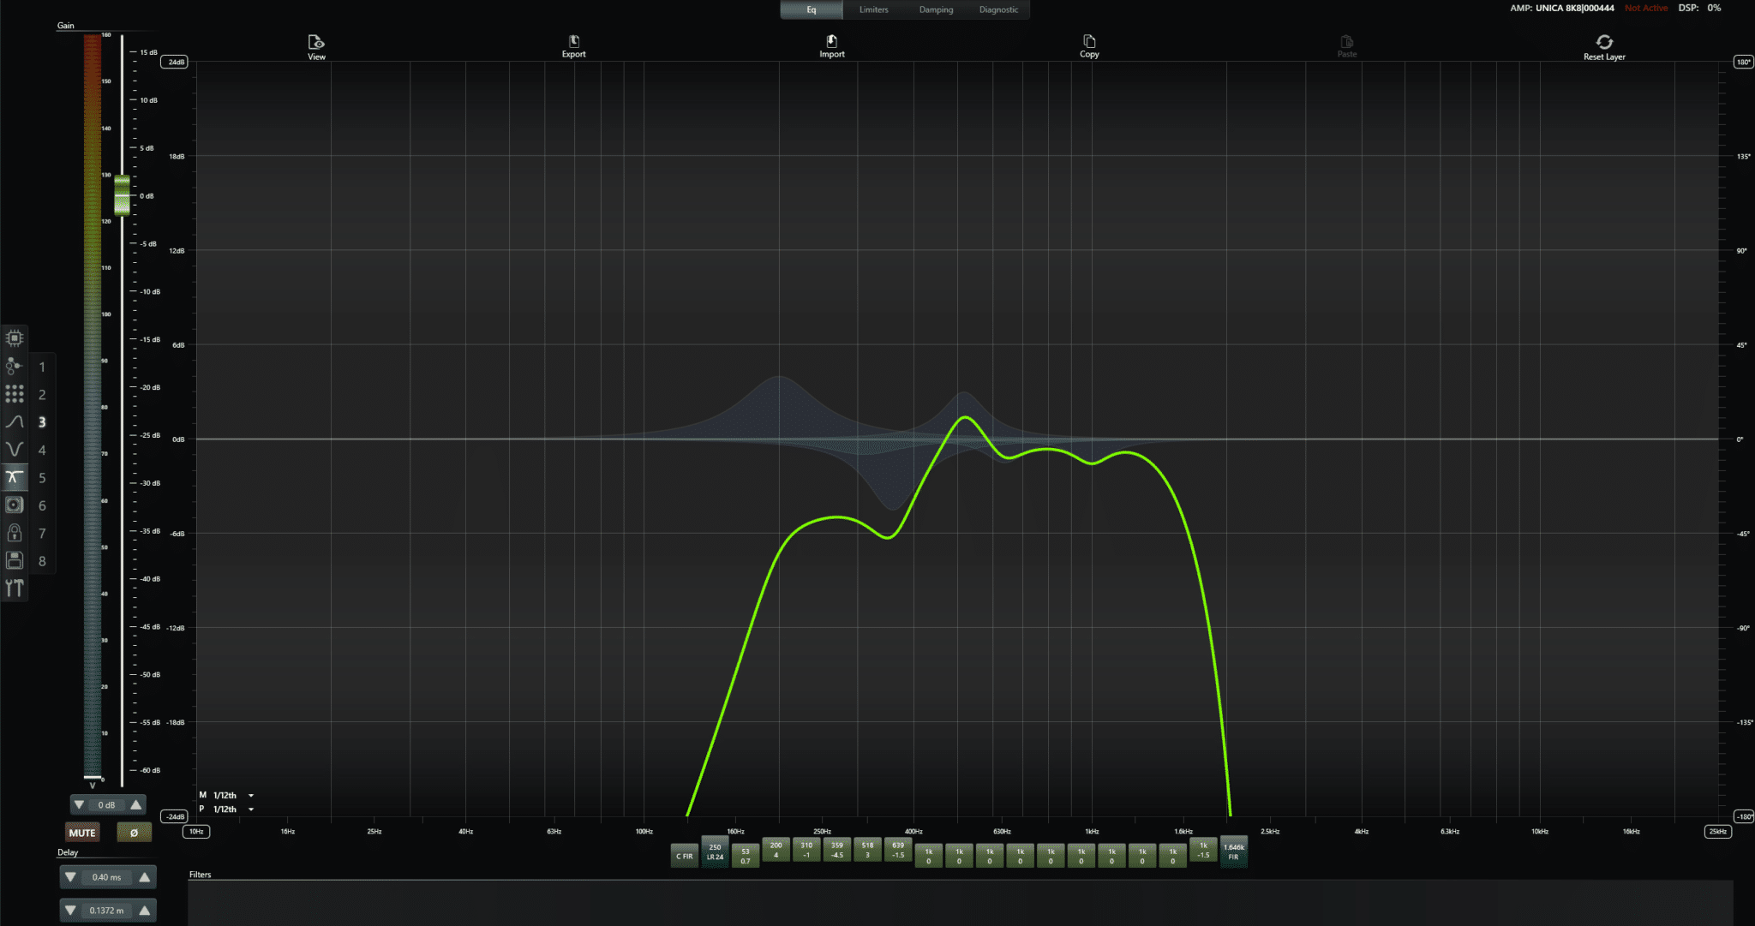
Task: Click the Copy EQ icon
Action: click(x=1089, y=42)
